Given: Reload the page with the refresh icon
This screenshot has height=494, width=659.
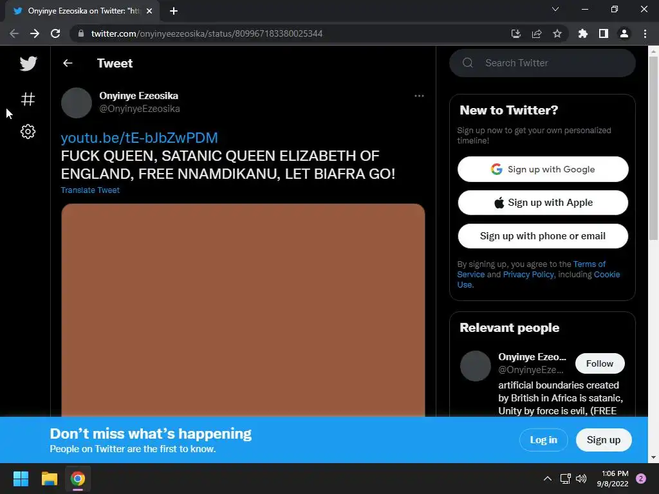Looking at the screenshot, I should click(55, 33).
